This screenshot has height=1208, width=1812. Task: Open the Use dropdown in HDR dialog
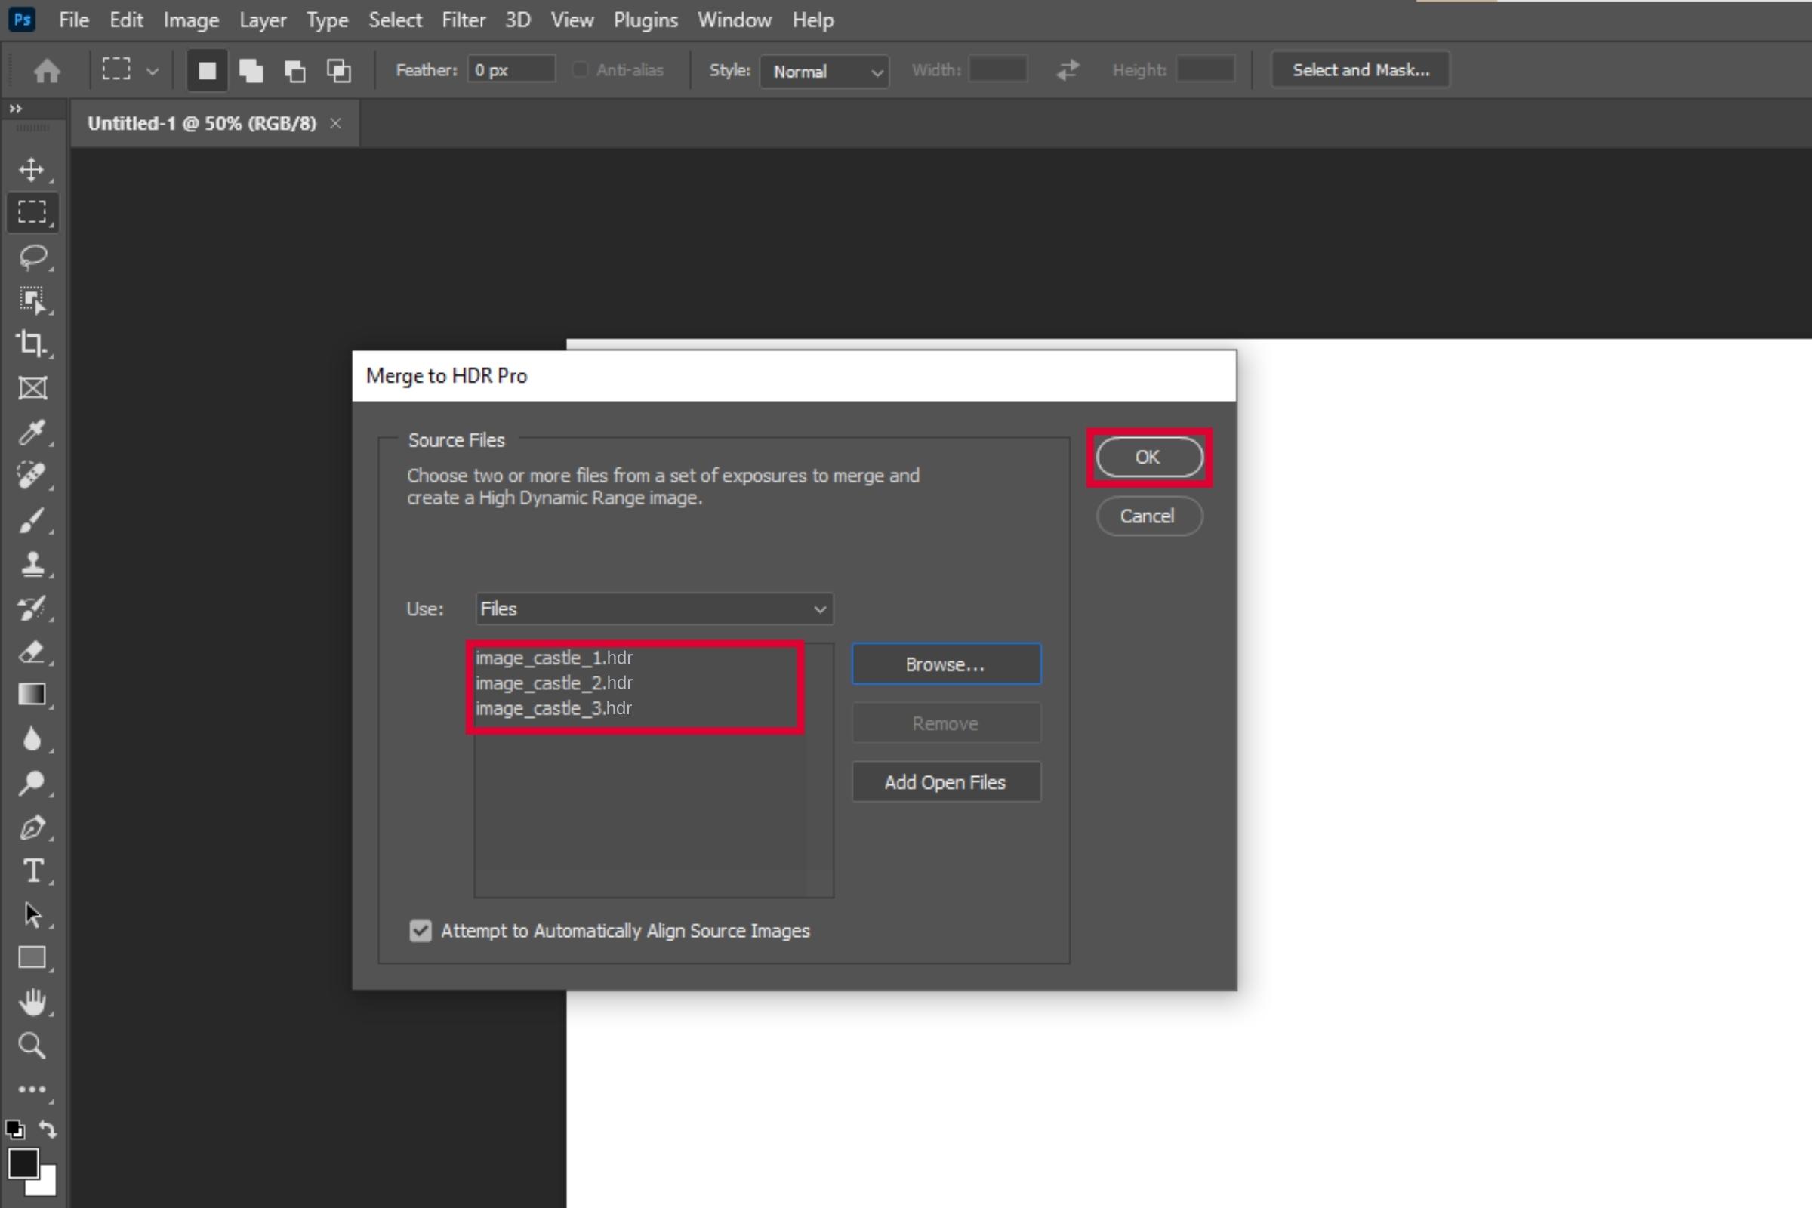coord(652,609)
